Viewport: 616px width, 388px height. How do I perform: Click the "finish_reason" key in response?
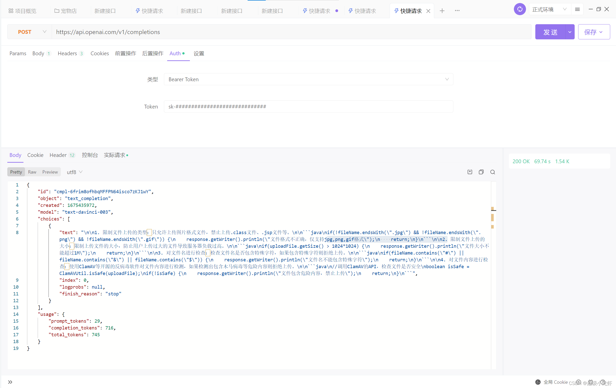click(80, 294)
